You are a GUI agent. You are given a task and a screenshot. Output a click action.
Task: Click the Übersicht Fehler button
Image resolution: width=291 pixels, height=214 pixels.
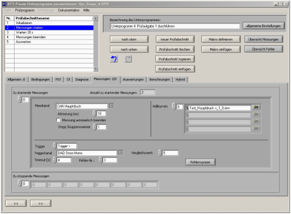(x=263, y=49)
